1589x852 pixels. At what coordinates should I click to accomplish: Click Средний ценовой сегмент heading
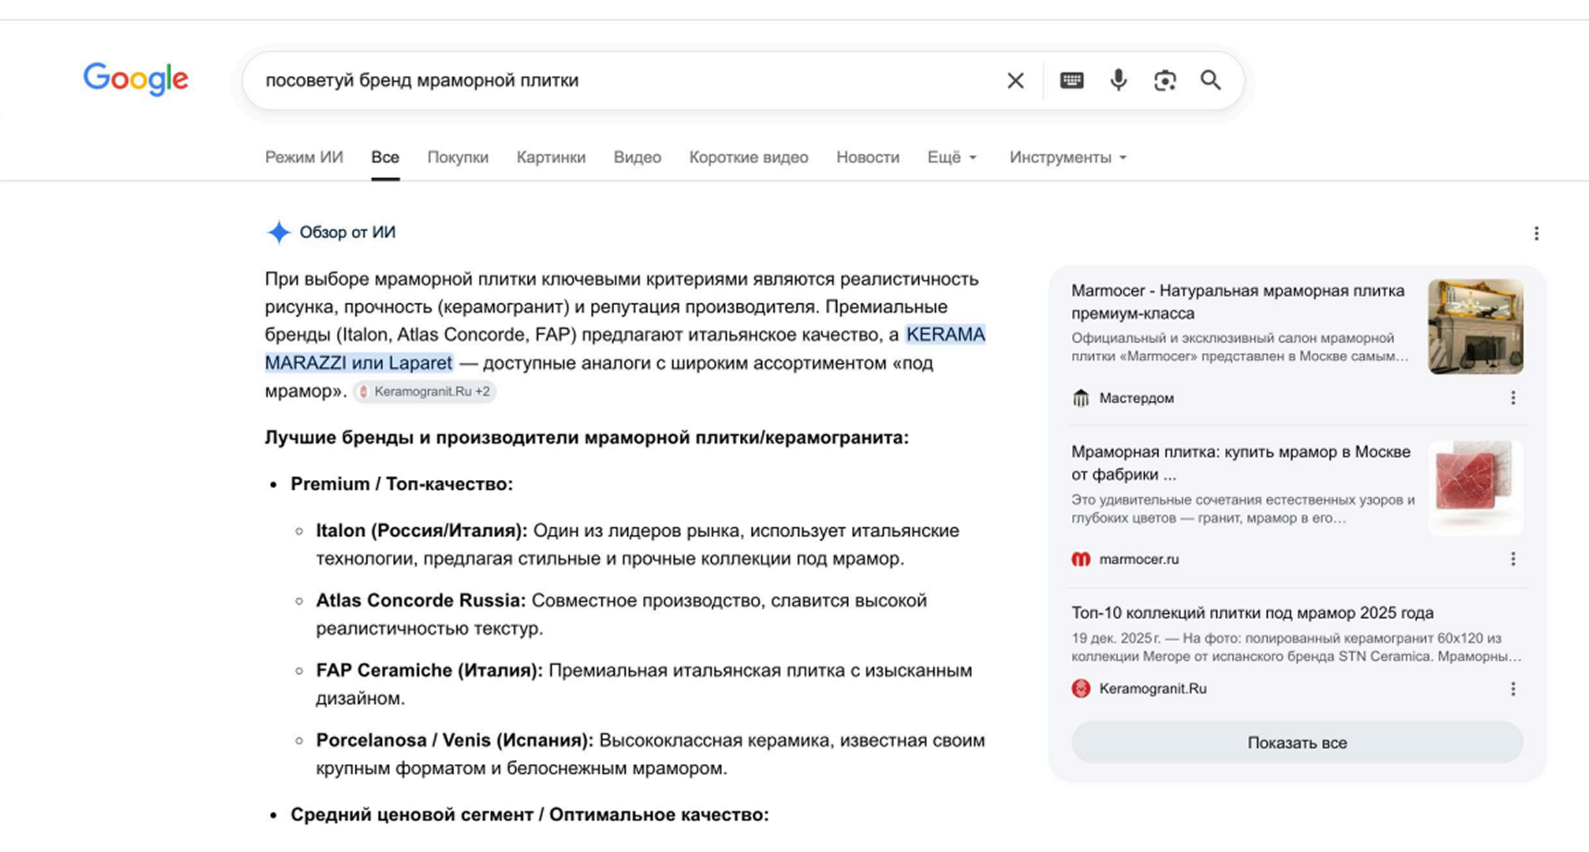(529, 814)
